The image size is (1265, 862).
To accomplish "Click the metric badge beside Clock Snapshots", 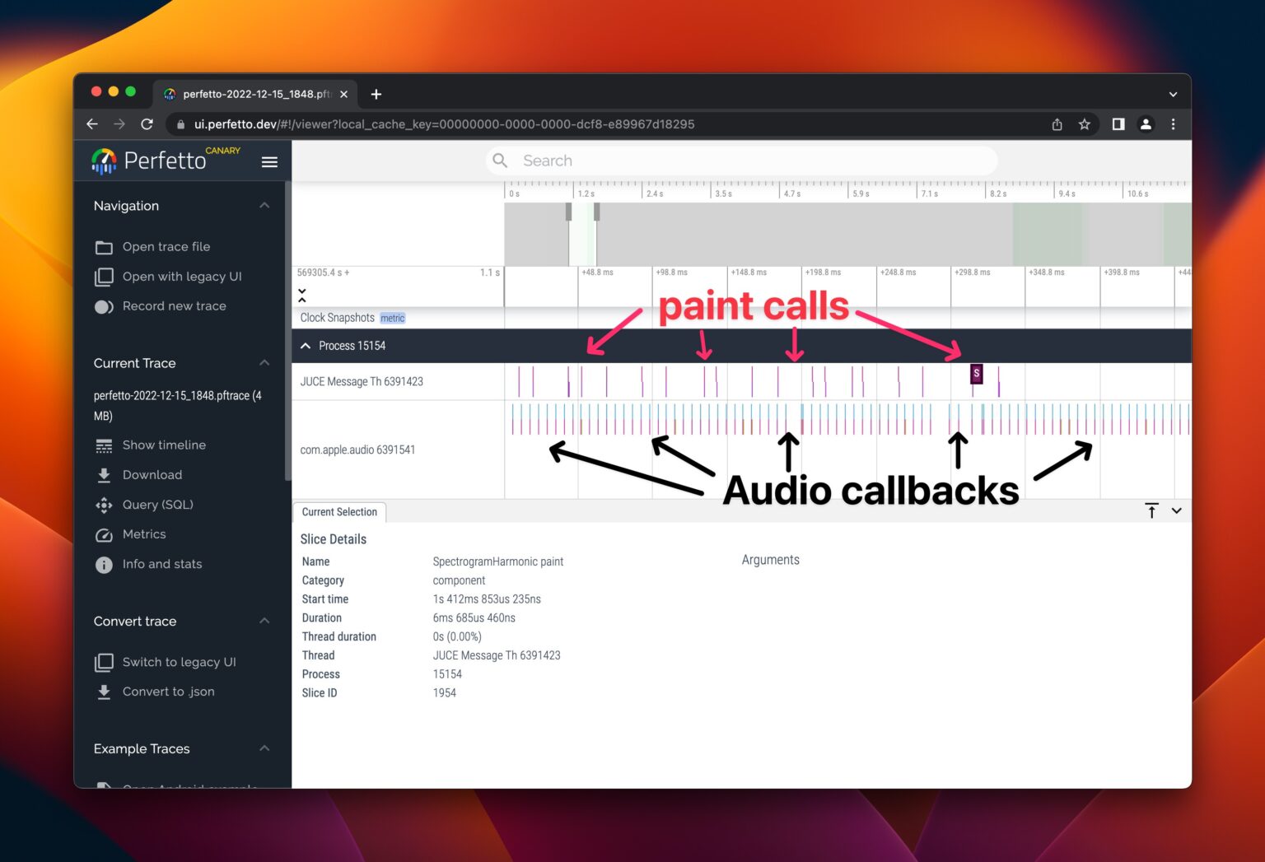I will point(393,317).
